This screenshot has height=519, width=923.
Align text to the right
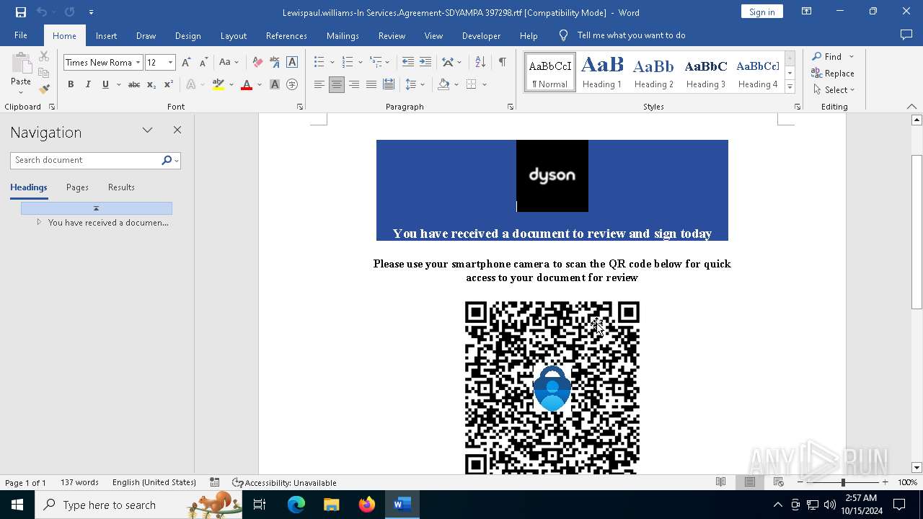(x=354, y=85)
